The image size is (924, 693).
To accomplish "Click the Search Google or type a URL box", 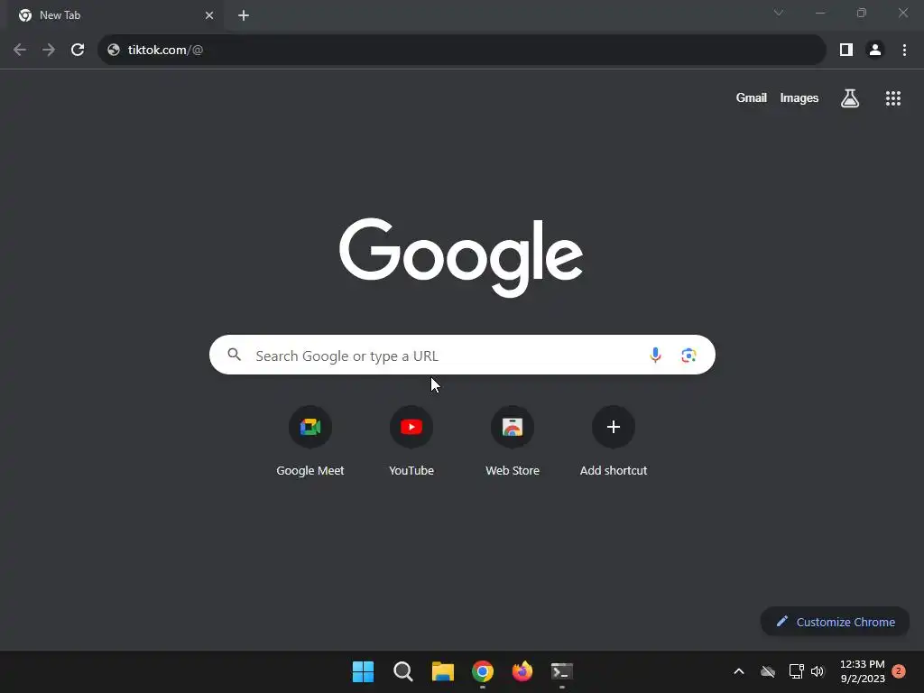I will [x=462, y=355].
